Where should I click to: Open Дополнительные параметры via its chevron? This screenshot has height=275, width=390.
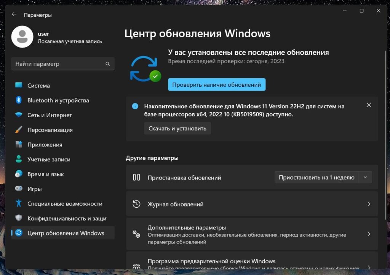[369, 234]
